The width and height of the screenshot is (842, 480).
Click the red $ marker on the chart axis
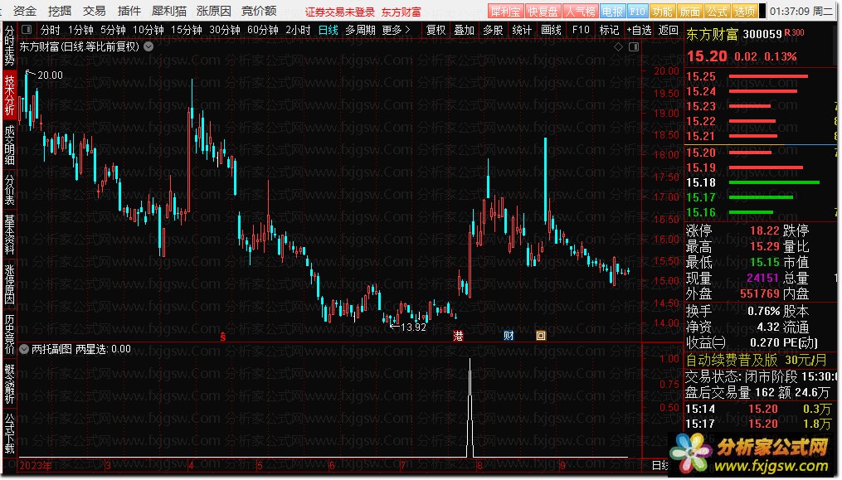[223, 337]
